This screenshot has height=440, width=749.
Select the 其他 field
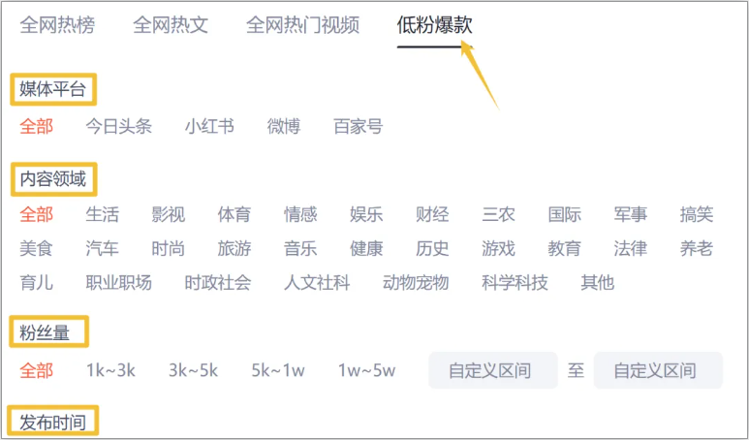pyautogui.click(x=598, y=283)
